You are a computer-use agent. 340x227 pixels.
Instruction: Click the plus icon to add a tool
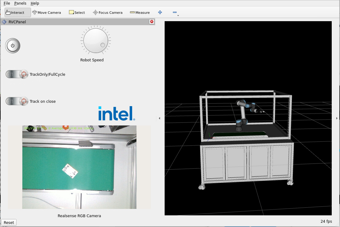point(160,12)
